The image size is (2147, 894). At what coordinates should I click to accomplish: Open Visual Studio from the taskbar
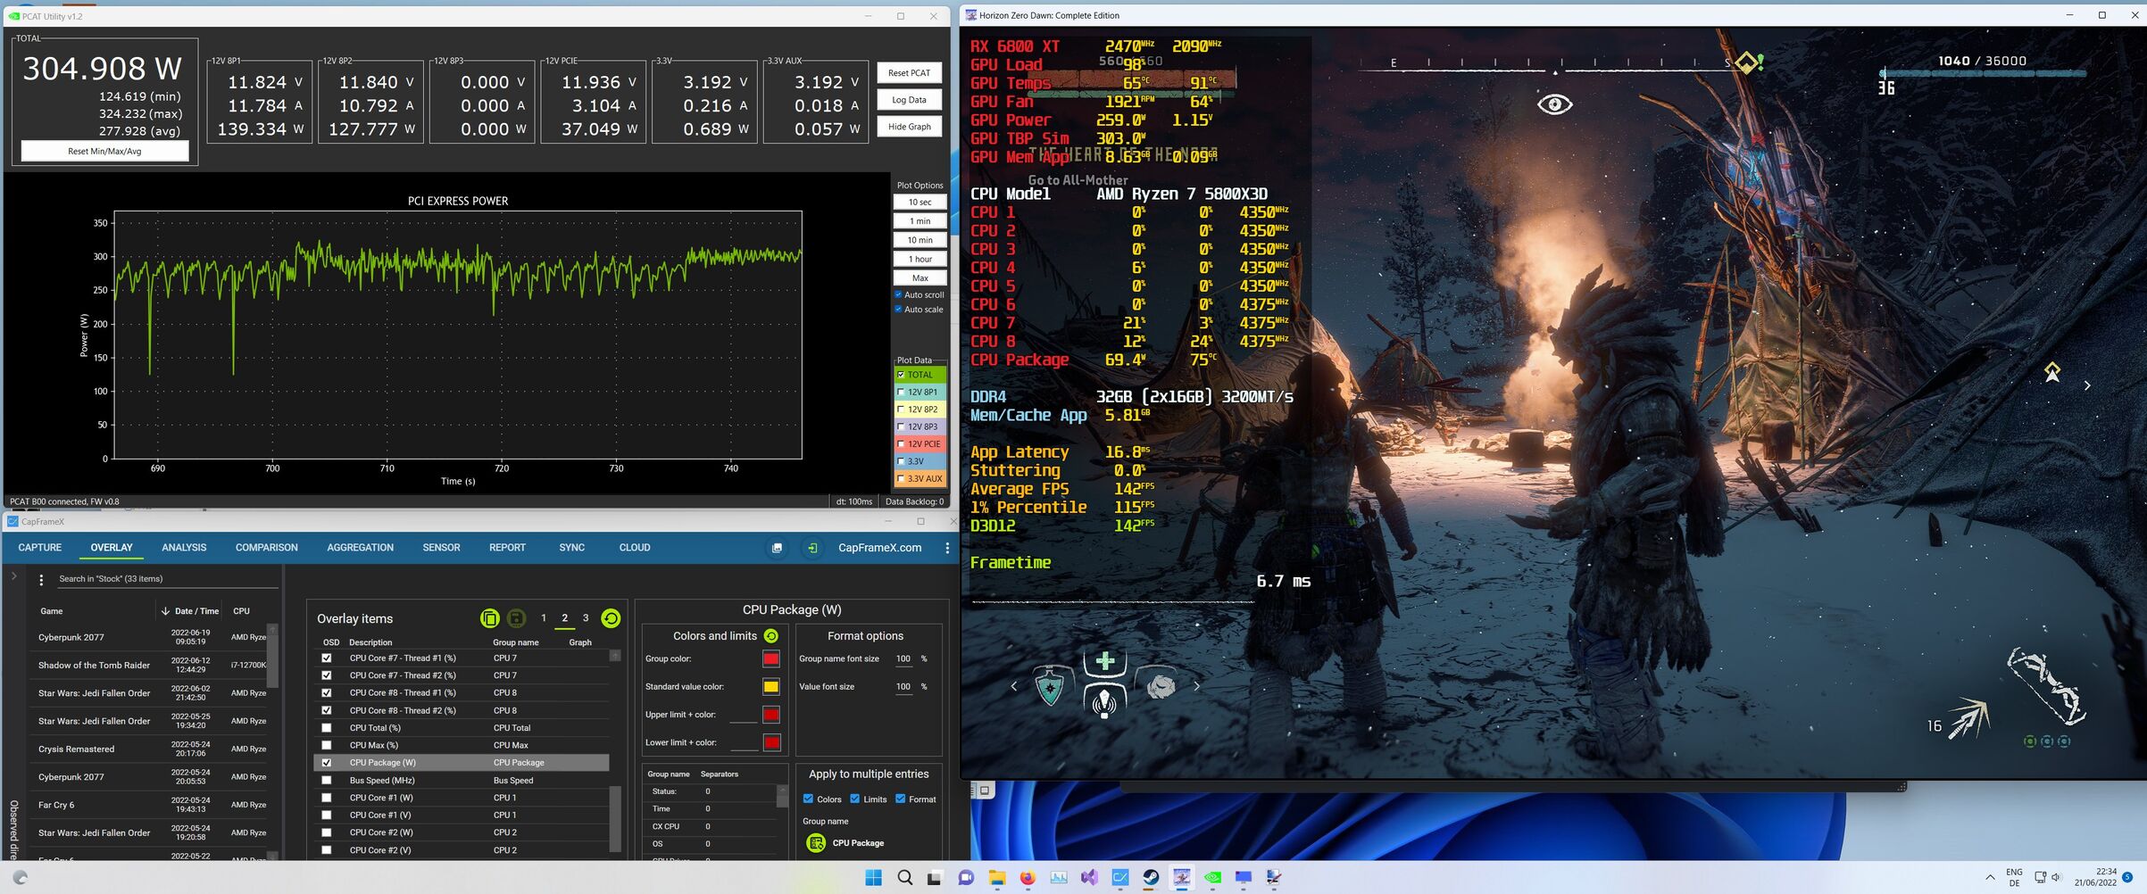coord(1089,878)
